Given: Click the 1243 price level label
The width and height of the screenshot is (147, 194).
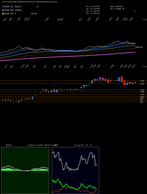Looking at the screenshot, I should 142,90.
